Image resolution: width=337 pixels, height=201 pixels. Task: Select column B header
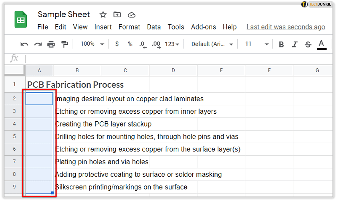tap(77, 70)
